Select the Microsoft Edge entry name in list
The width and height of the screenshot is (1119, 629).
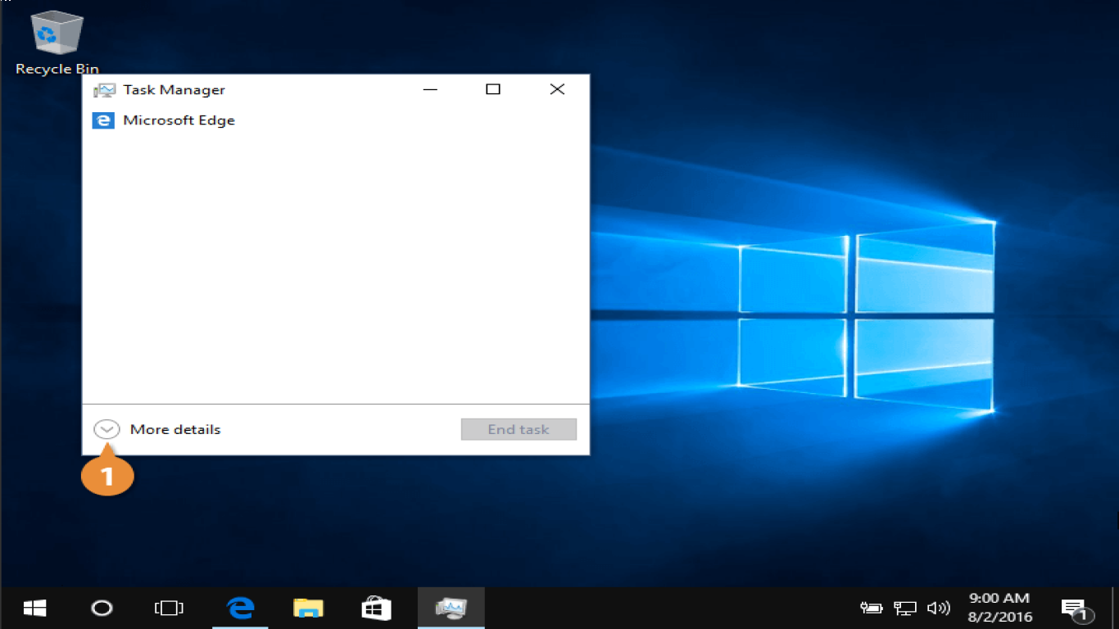click(x=179, y=120)
